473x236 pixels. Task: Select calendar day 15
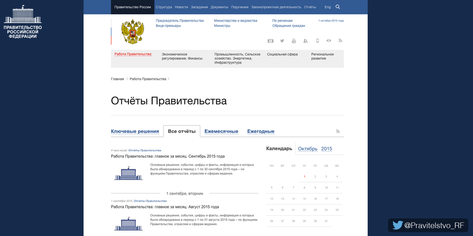point(304,199)
